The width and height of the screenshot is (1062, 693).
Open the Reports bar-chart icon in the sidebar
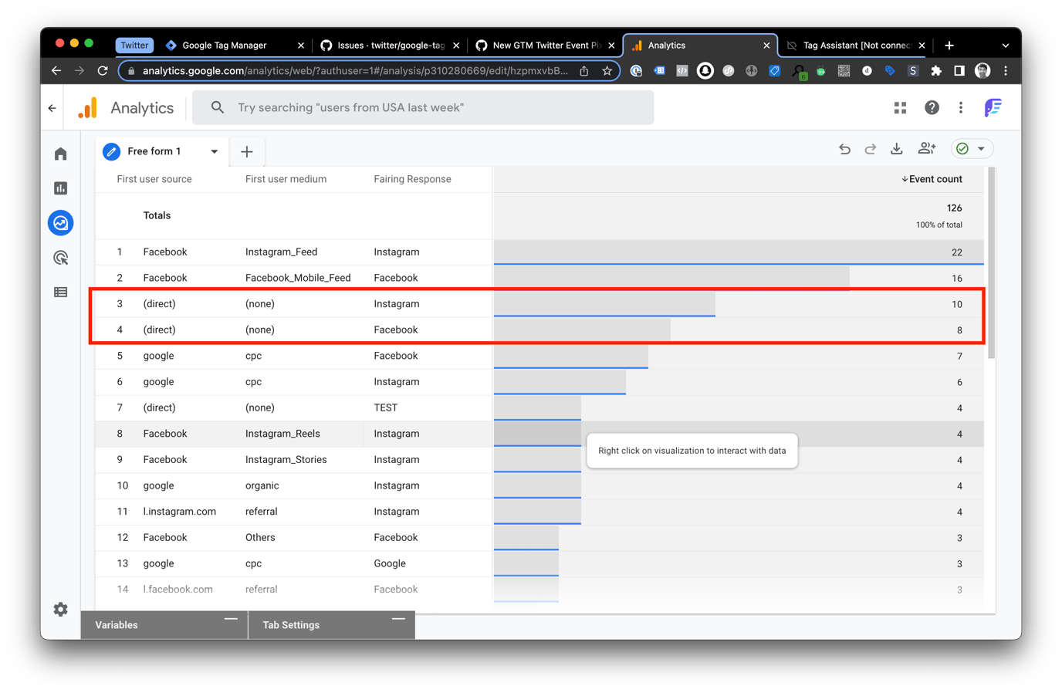pos(61,188)
